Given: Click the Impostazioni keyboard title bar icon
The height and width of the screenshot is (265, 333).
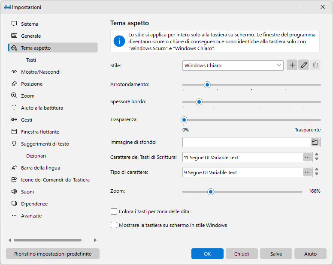Looking at the screenshot, I should click(x=7, y=7).
